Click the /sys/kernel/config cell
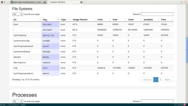The image size is (188, 106). point(27,41)
